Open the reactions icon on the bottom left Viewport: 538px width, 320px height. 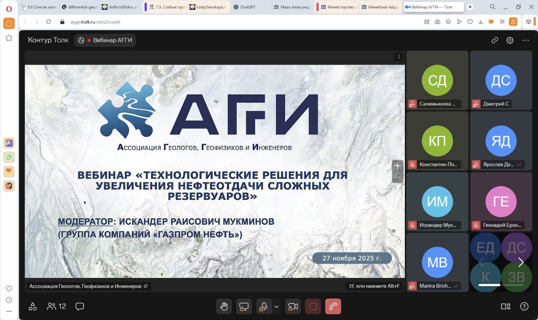[x=32, y=306]
